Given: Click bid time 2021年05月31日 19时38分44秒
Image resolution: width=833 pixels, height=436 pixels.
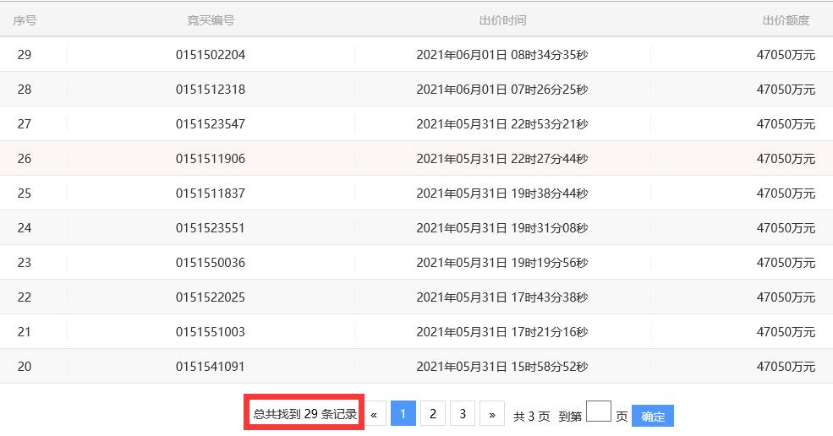Looking at the screenshot, I should click(502, 193).
